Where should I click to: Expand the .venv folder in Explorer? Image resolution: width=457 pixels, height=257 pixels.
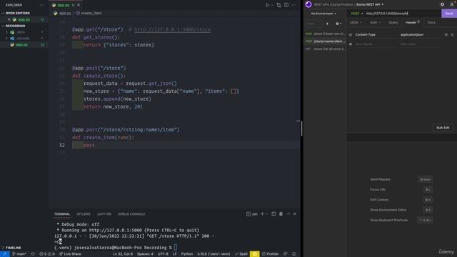coord(6,32)
